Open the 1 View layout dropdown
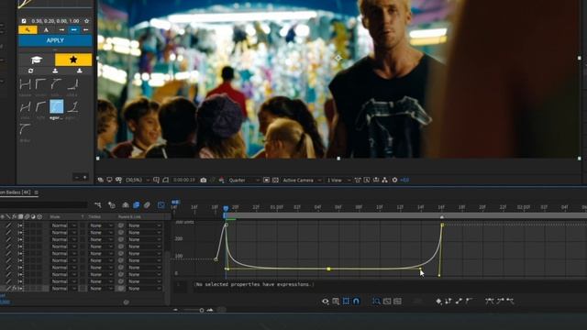587x330 pixels. [x=338, y=180]
